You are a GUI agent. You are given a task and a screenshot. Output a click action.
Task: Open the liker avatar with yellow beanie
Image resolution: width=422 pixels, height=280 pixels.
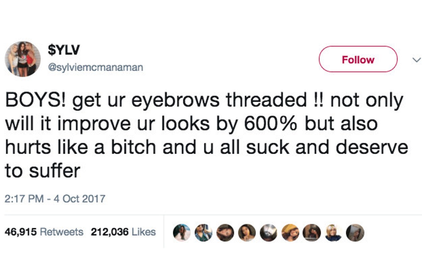point(290,232)
